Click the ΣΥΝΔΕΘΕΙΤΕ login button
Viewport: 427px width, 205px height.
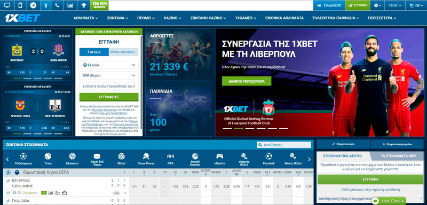[329, 5]
